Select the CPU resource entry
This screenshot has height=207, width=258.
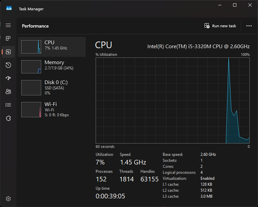52,46
